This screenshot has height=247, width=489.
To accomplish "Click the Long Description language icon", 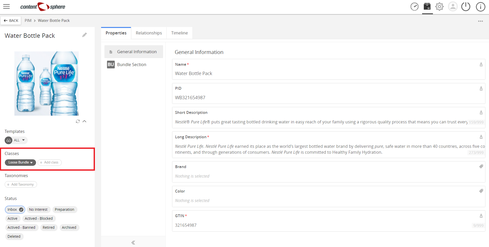I will [481, 137].
